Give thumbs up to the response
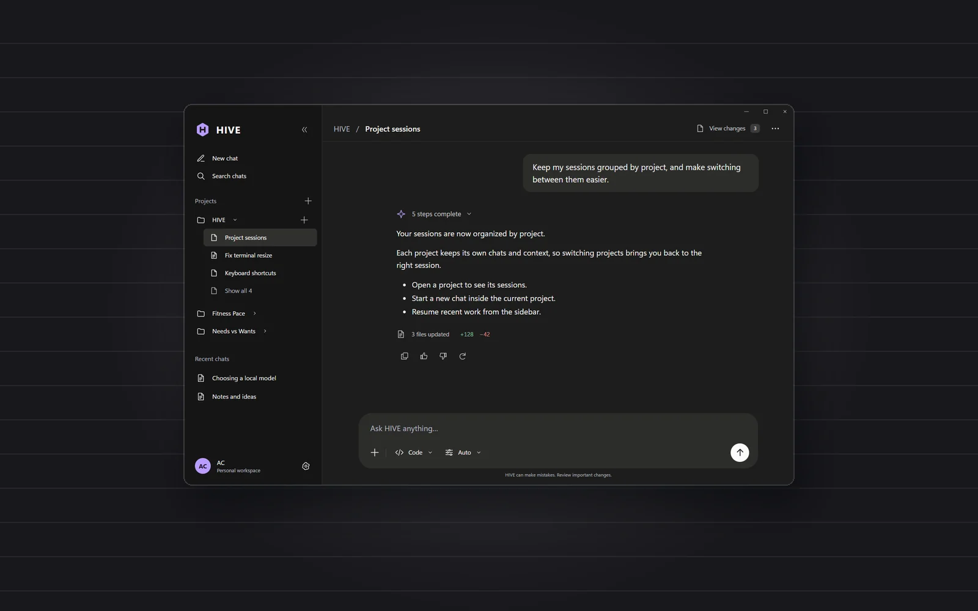 pos(424,356)
